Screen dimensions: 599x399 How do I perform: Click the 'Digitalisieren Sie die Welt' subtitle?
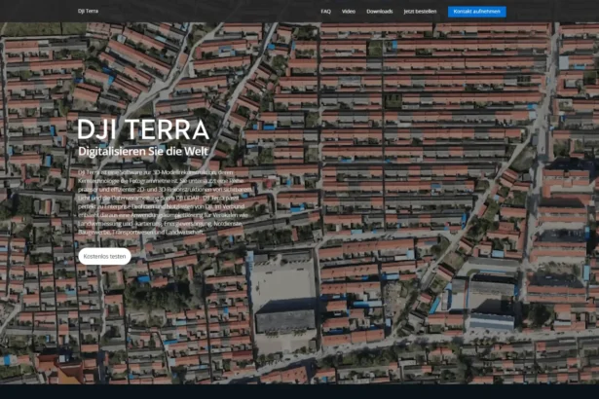click(143, 152)
